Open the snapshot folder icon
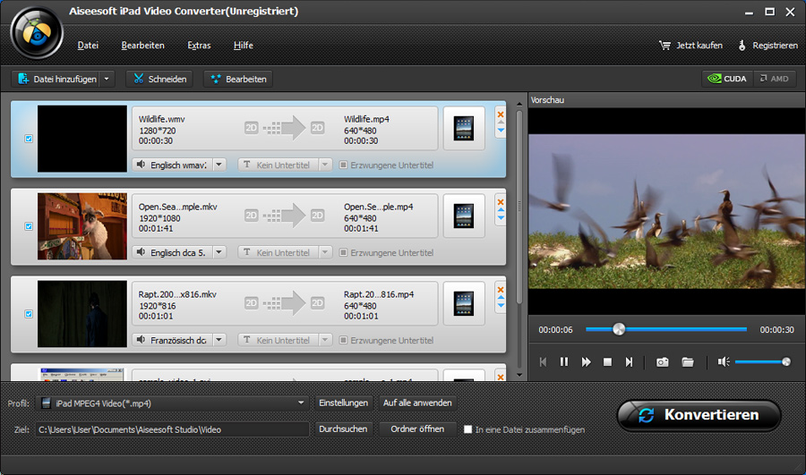Viewport: 806px width, 475px height. 687,362
